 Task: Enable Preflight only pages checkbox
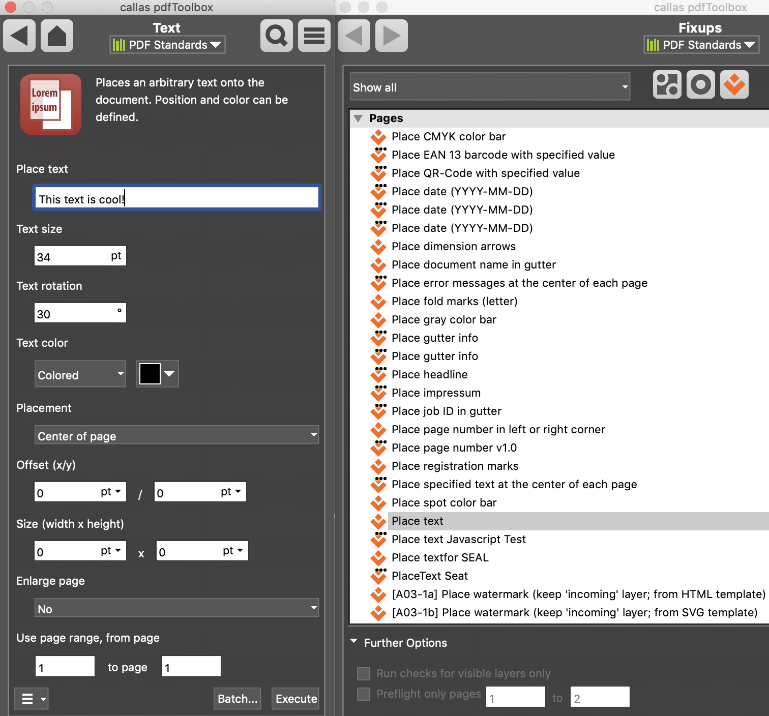364,694
